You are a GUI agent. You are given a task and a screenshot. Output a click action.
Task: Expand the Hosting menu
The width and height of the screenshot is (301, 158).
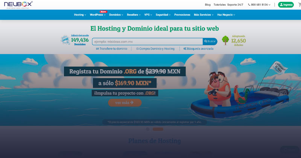click(x=80, y=15)
